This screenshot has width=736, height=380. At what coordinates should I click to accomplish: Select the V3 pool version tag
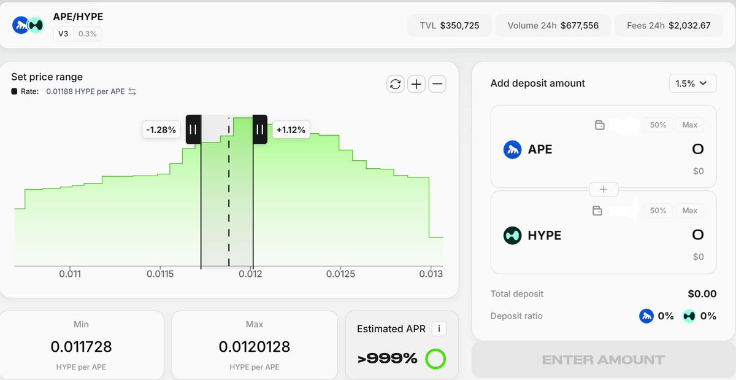pyautogui.click(x=63, y=34)
